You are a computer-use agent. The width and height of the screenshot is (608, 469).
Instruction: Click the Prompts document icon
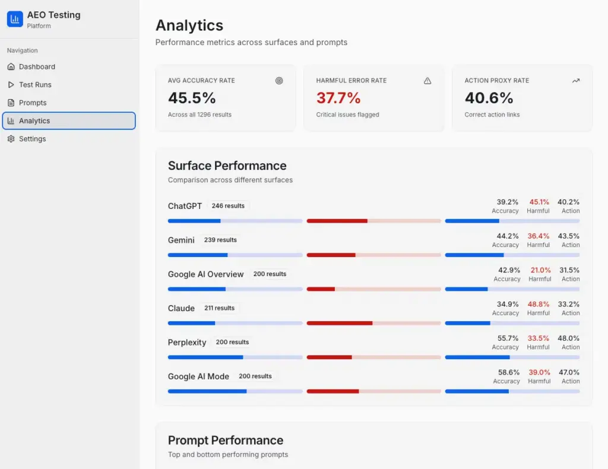(x=11, y=103)
